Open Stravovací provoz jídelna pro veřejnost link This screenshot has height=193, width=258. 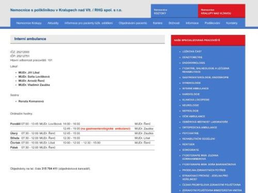205,178
